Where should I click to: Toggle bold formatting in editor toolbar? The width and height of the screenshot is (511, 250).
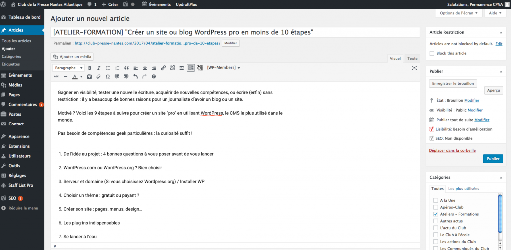point(90,68)
